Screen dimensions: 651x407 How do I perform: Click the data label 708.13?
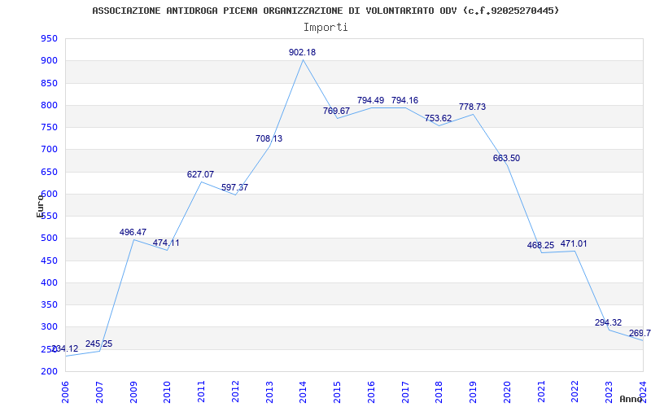click(x=269, y=138)
